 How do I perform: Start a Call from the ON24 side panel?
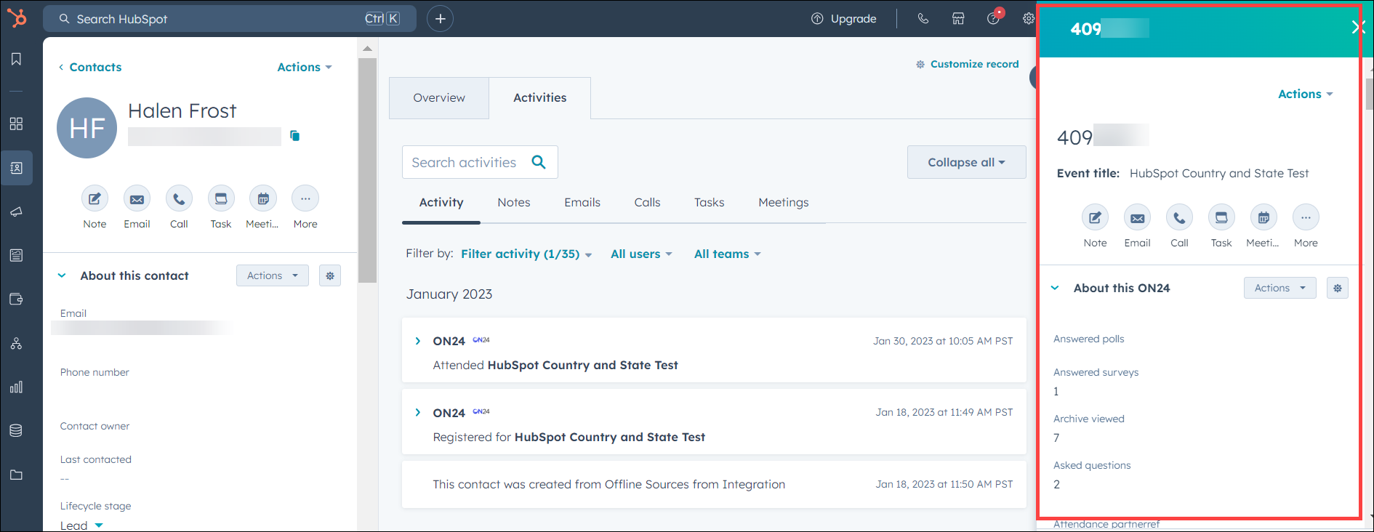click(1179, 217)
